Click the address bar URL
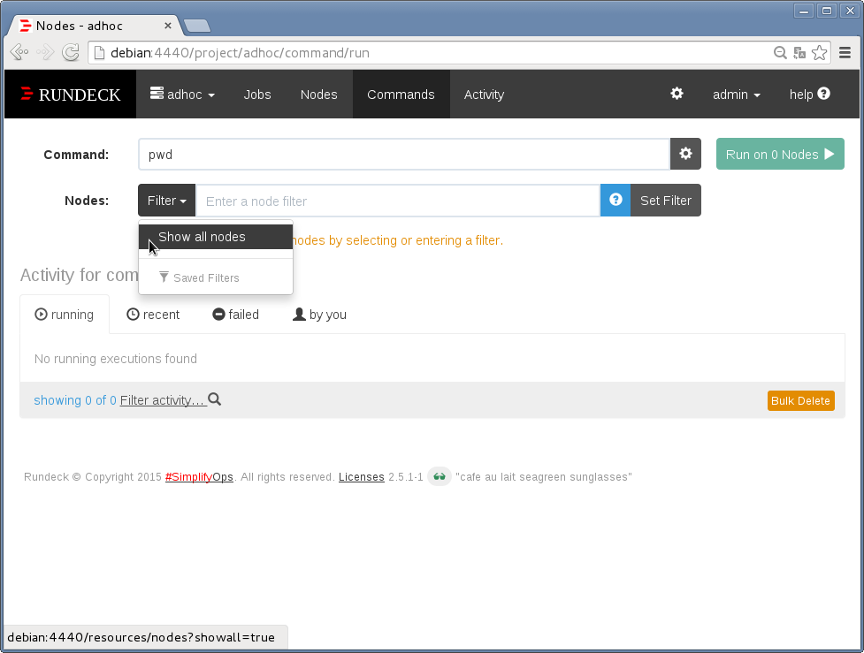Image resolution: width=864 pixels, height=653 pixels. click(240, 53)
